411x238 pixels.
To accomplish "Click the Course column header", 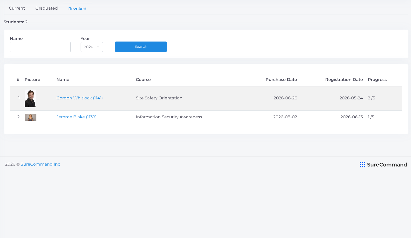I will coord(143,80).
